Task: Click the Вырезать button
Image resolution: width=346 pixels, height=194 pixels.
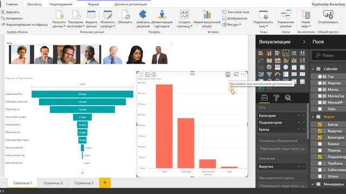Action: tap(10, 12)
